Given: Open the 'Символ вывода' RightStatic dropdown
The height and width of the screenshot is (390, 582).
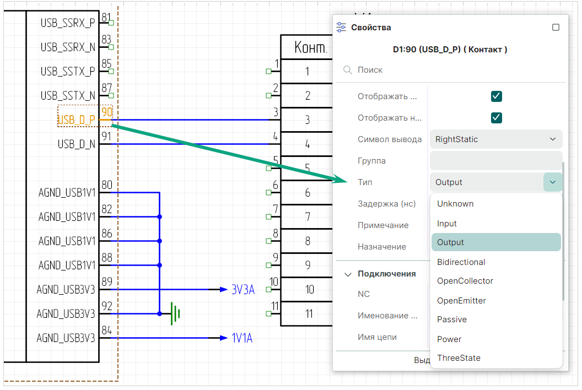Looking at the screenshot, I should [495, 139].
